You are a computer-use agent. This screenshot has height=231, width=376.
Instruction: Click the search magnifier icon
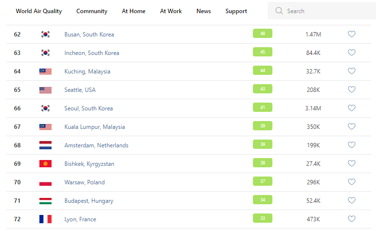coord(279,11)
